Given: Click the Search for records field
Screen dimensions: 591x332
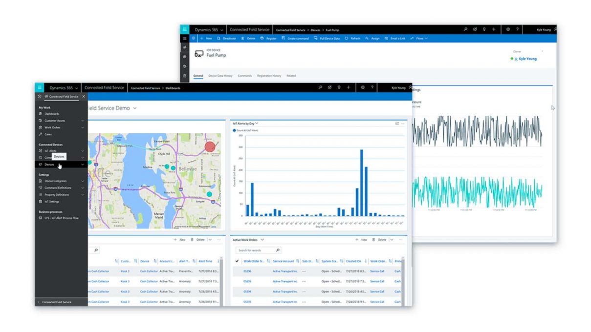Looking at the screenshot, I should 258,250.
